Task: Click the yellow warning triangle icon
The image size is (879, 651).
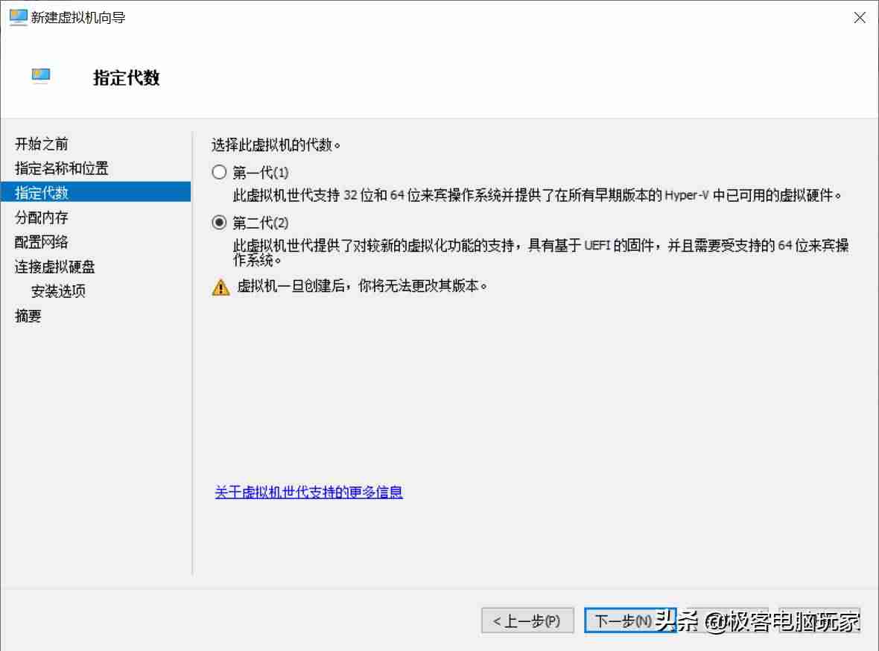Action: pos(221,287)
